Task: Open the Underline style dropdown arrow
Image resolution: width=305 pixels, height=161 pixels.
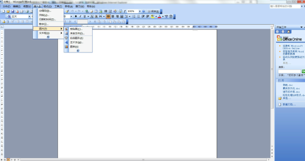Action: [88, 16]
